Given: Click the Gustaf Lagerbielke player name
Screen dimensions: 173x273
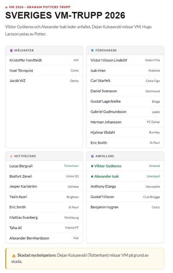Looking at the screenshot, I should pyautogui.click(x=106, y=101).
